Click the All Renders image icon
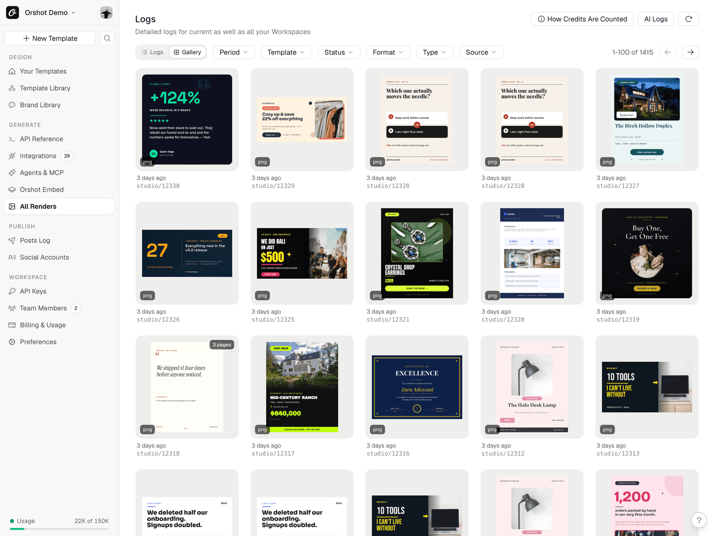Image resolution: width=715 pixels, height=536 pixels. (x=12, y=206)
